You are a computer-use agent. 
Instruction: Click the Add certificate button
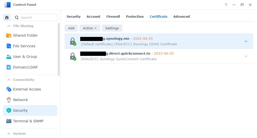coord(71,28)
